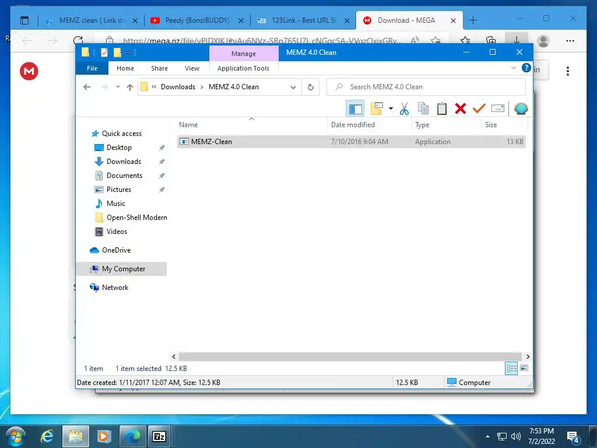Click the red X Delete icon
597x448 pixels.
tap(461, 109)
